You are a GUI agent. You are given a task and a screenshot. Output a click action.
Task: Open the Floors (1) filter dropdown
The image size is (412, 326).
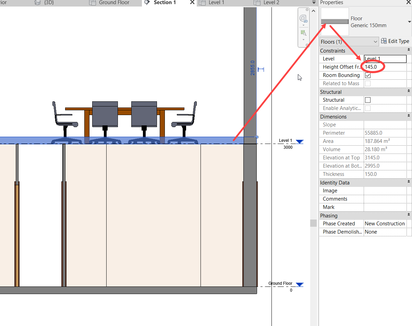click(376, 42)
